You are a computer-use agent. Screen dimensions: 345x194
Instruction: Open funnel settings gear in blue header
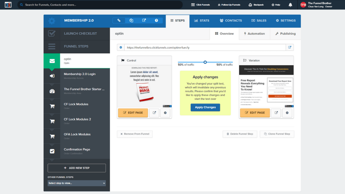click(51, 21)
